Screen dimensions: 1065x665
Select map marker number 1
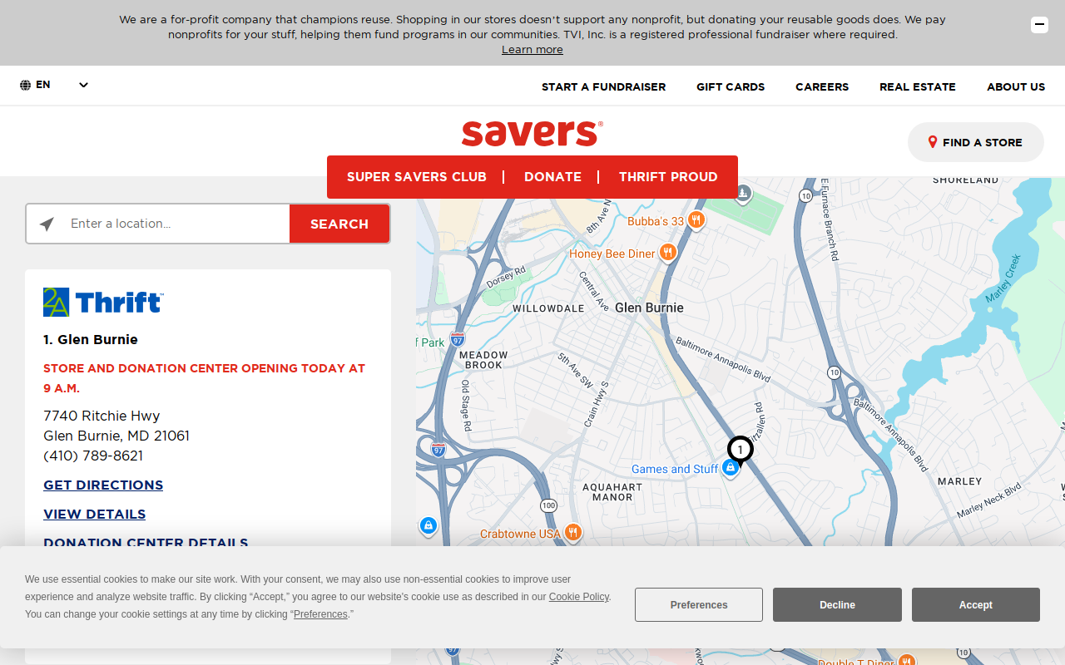tap(740, 451)
